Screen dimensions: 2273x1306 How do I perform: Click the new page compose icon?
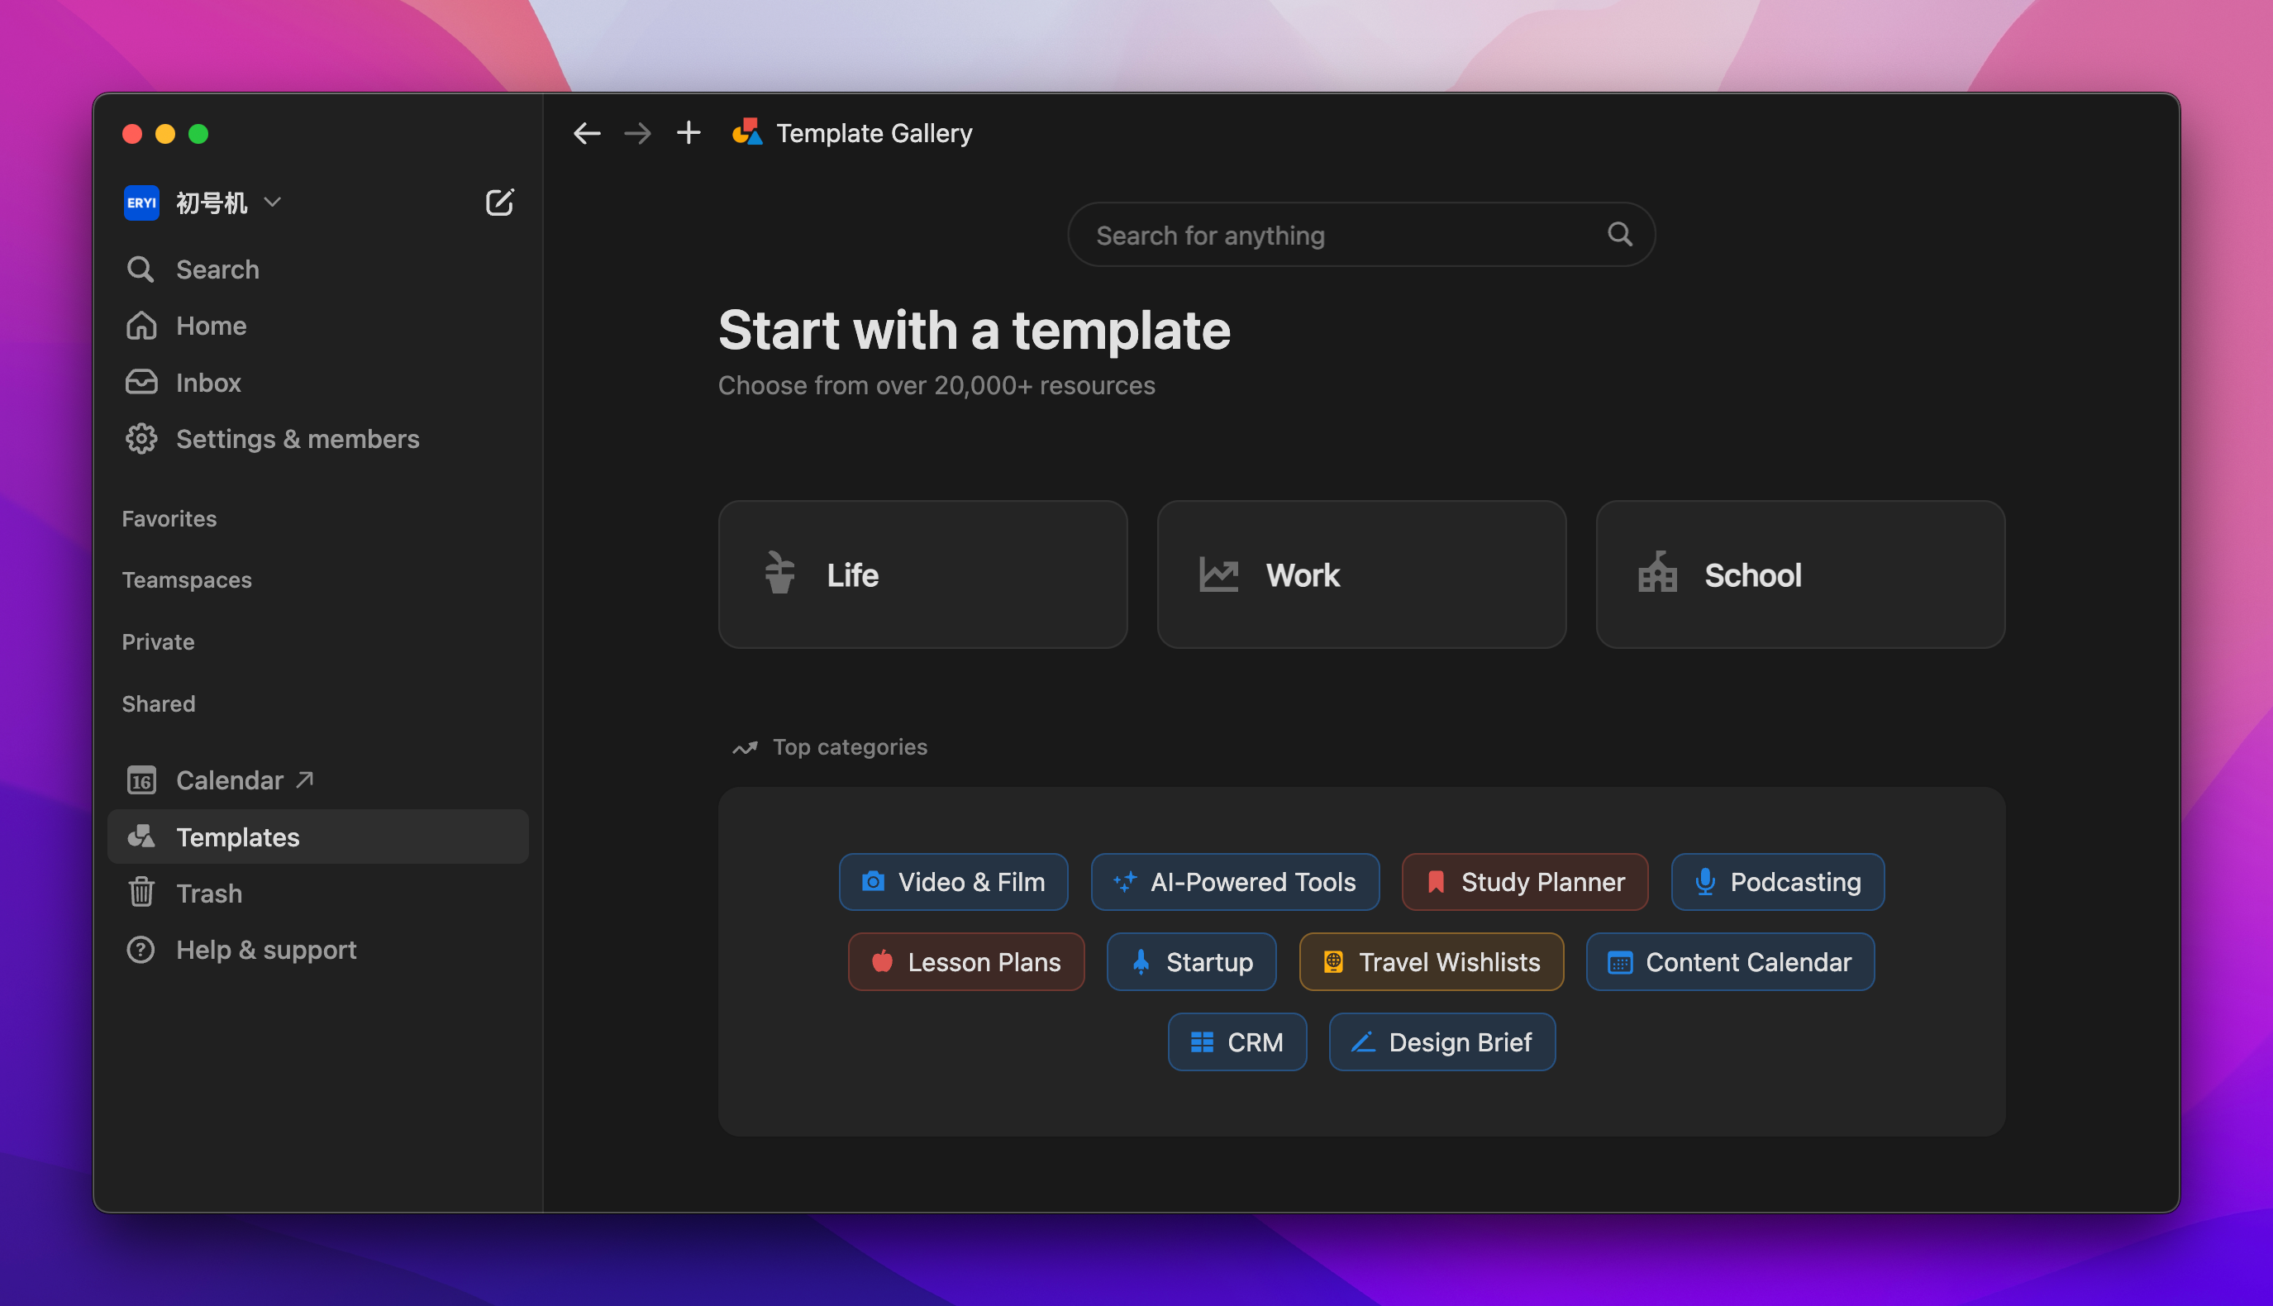click(499, 203)
